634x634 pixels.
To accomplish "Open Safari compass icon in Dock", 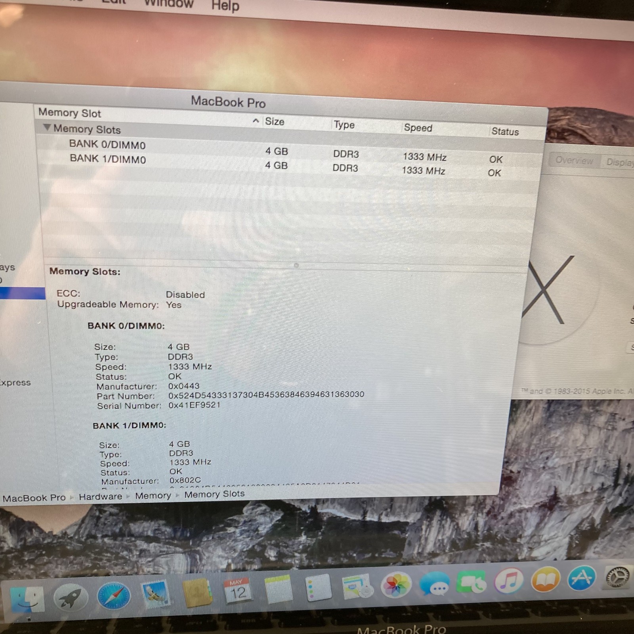I will (x=114, y=596).
